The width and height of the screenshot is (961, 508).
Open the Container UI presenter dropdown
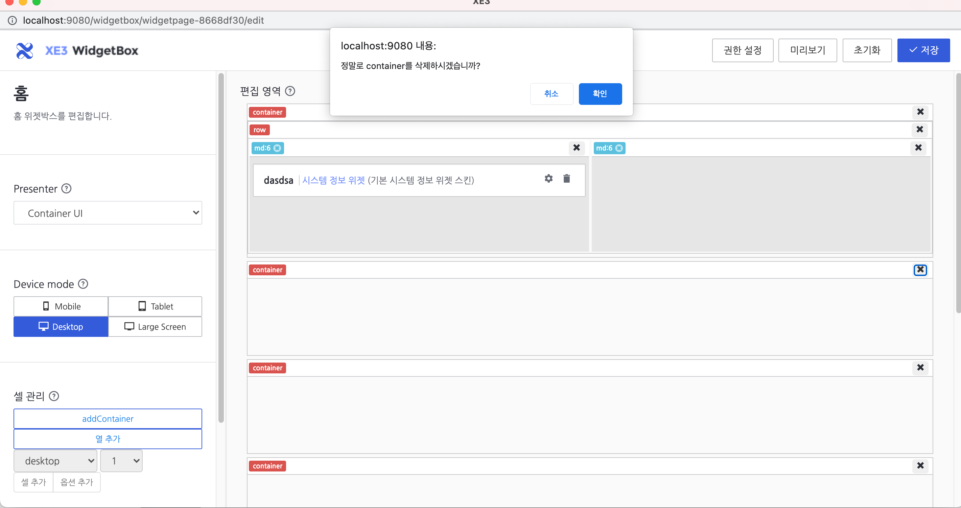pos(108,213)
